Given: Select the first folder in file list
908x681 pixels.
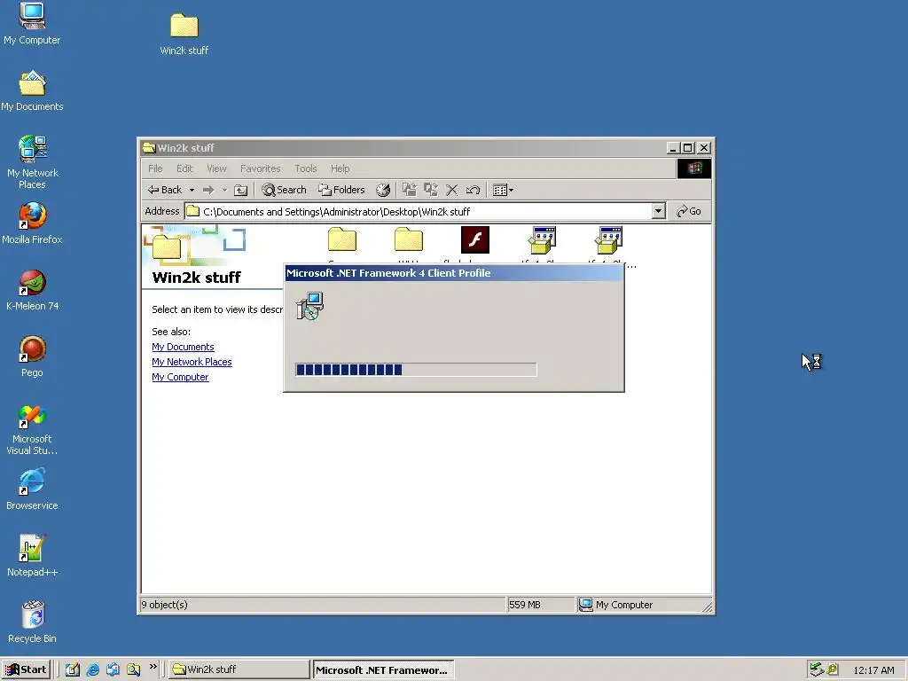Looking at the screenshot, I should [341, 239].
